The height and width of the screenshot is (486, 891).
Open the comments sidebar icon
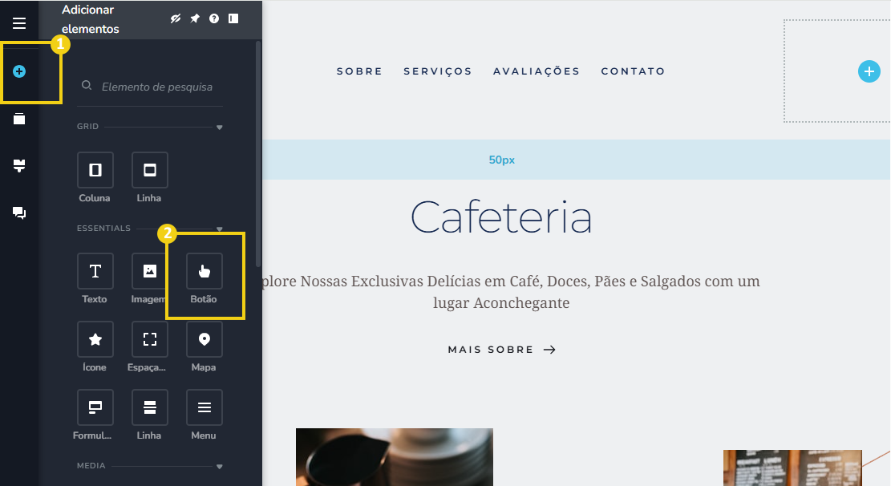point(19,213)
